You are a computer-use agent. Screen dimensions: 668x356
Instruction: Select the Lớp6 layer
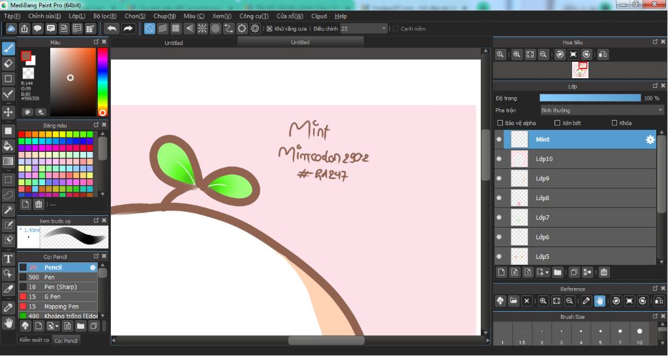tap(575, 237)
